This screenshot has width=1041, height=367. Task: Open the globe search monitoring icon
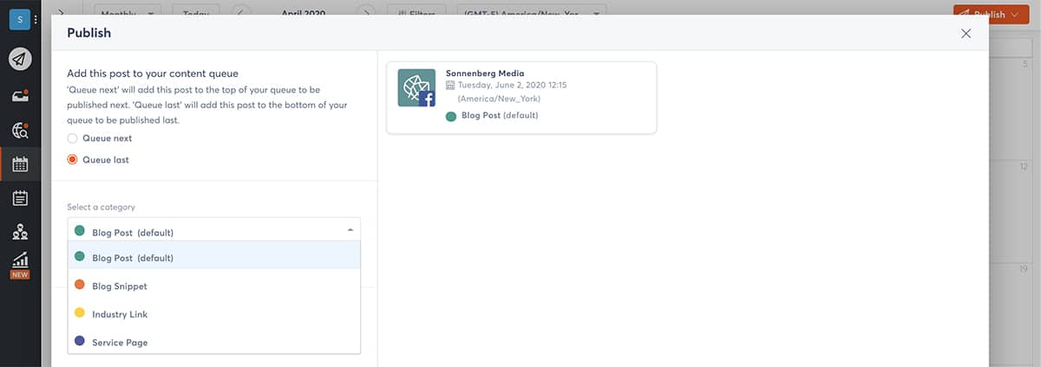20,130
